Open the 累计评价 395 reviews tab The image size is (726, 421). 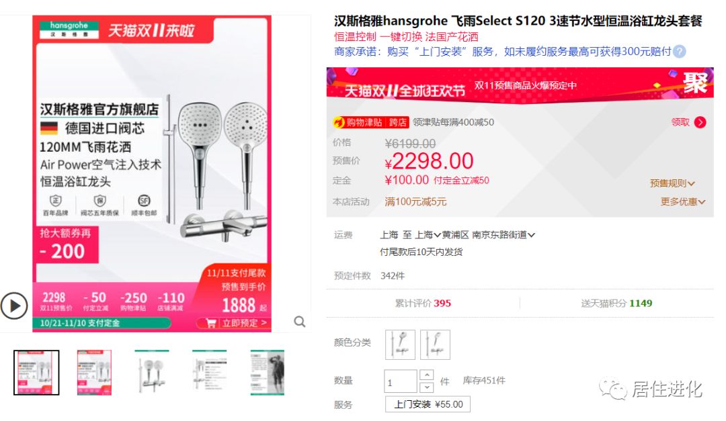point(423,303)
